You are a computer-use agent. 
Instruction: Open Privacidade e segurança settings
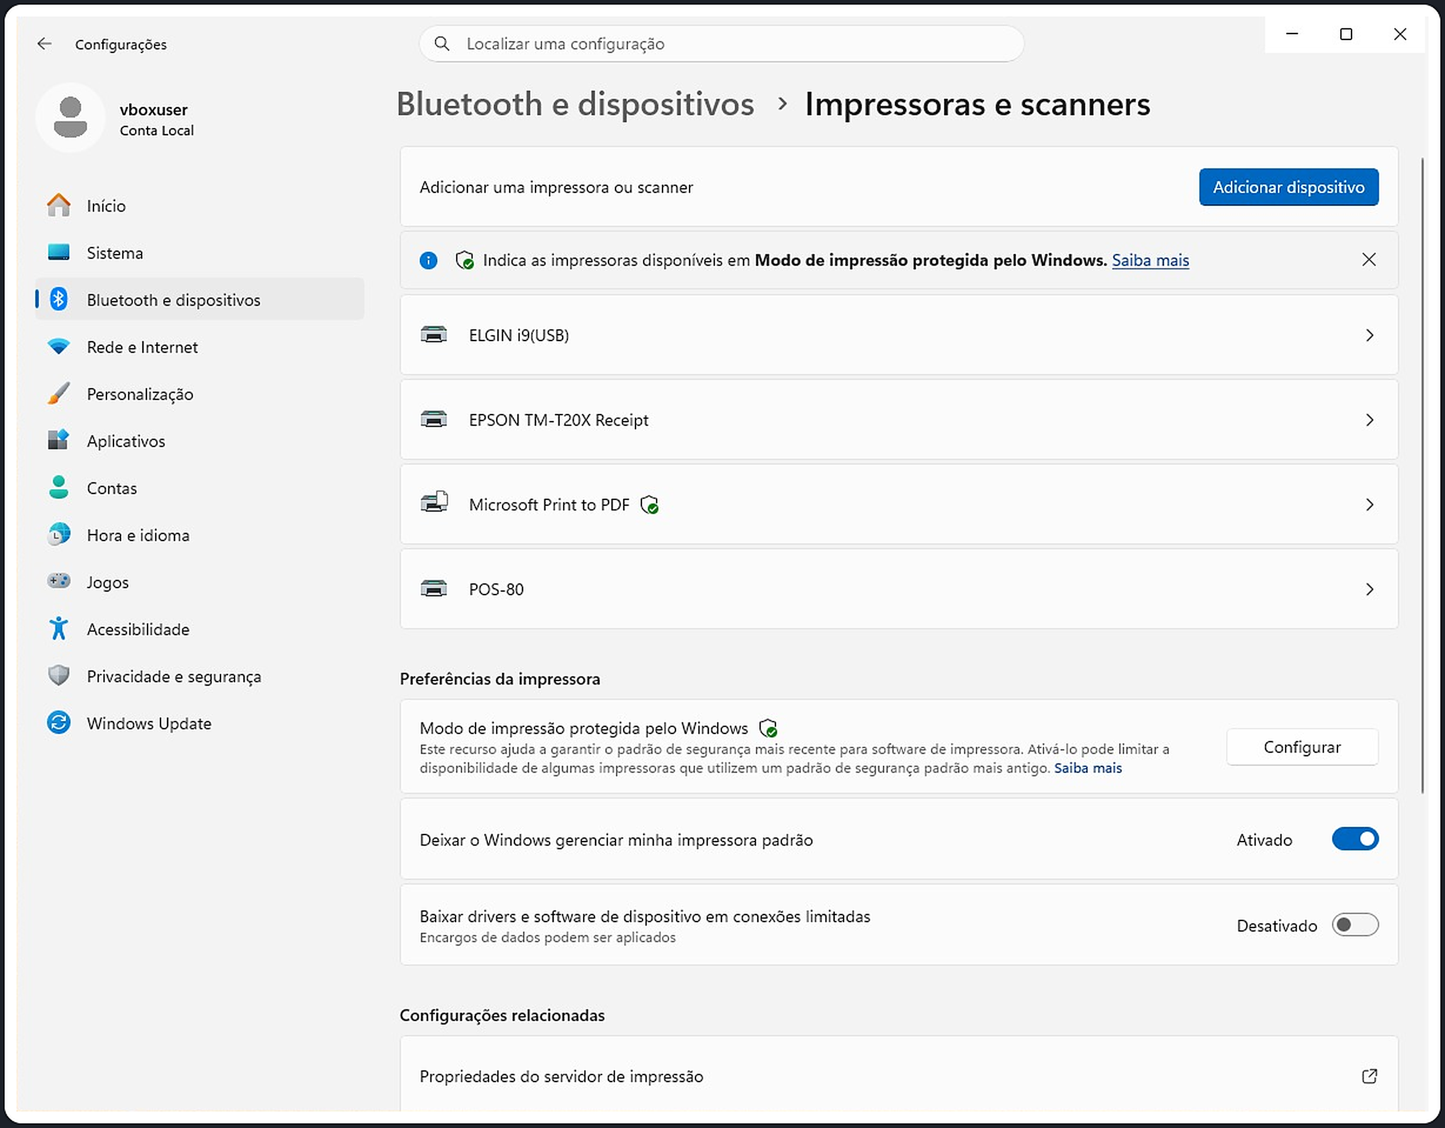[199, 676]
